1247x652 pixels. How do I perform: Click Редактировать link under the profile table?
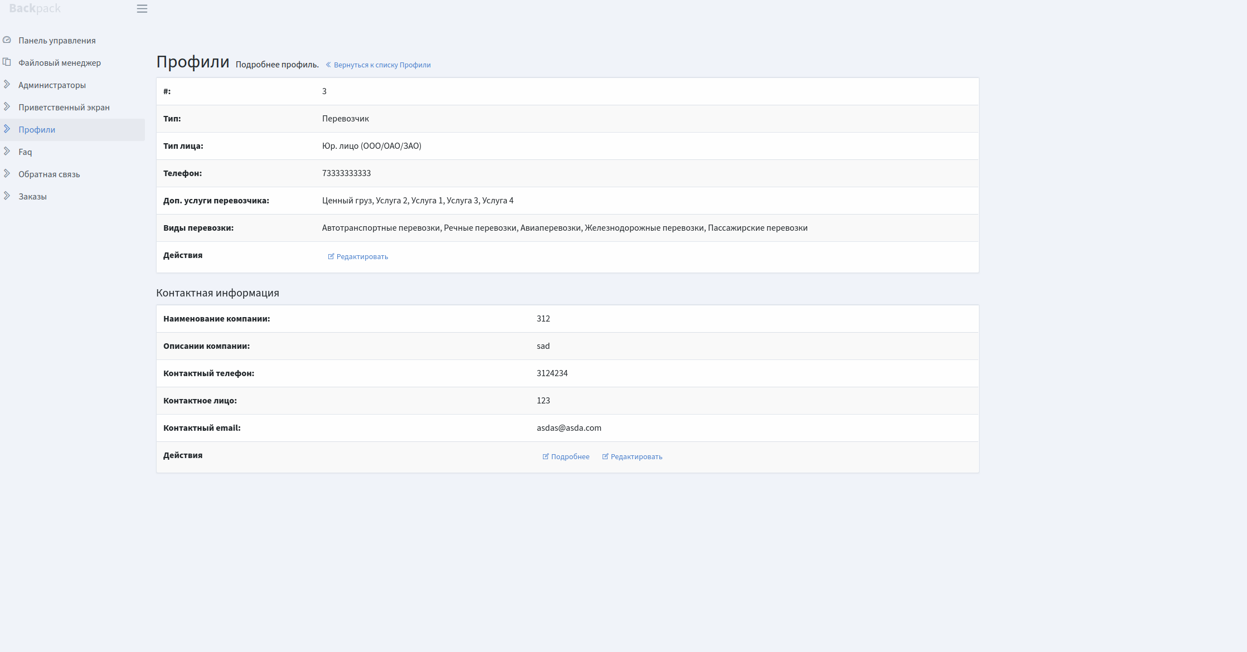point(362,257)
